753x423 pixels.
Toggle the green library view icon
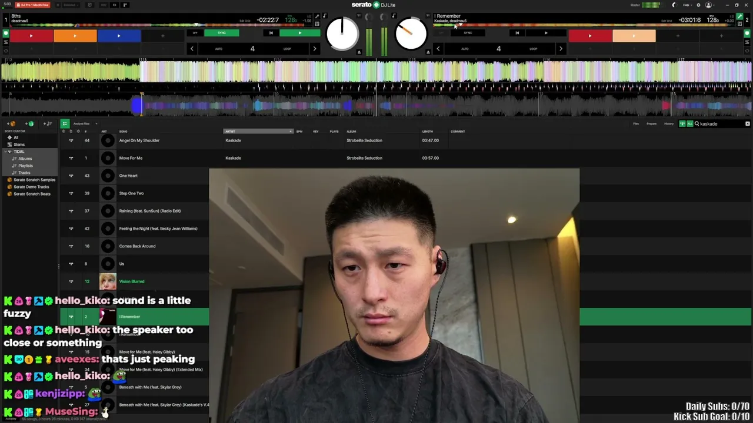[x=65, y=123]
